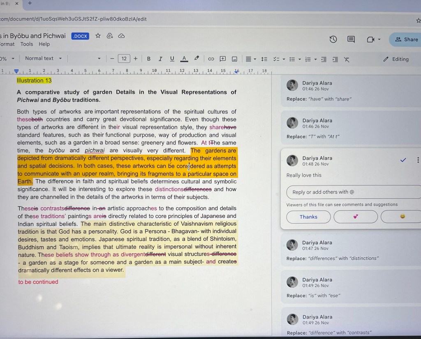Image resolution: width=421 pixels, height=339 pixels.
Task: Toggle underline formatting
Action: [x=172, y=59]
